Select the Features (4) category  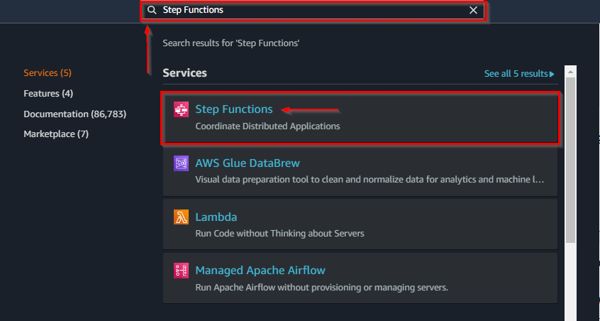(x=48, y=94)
